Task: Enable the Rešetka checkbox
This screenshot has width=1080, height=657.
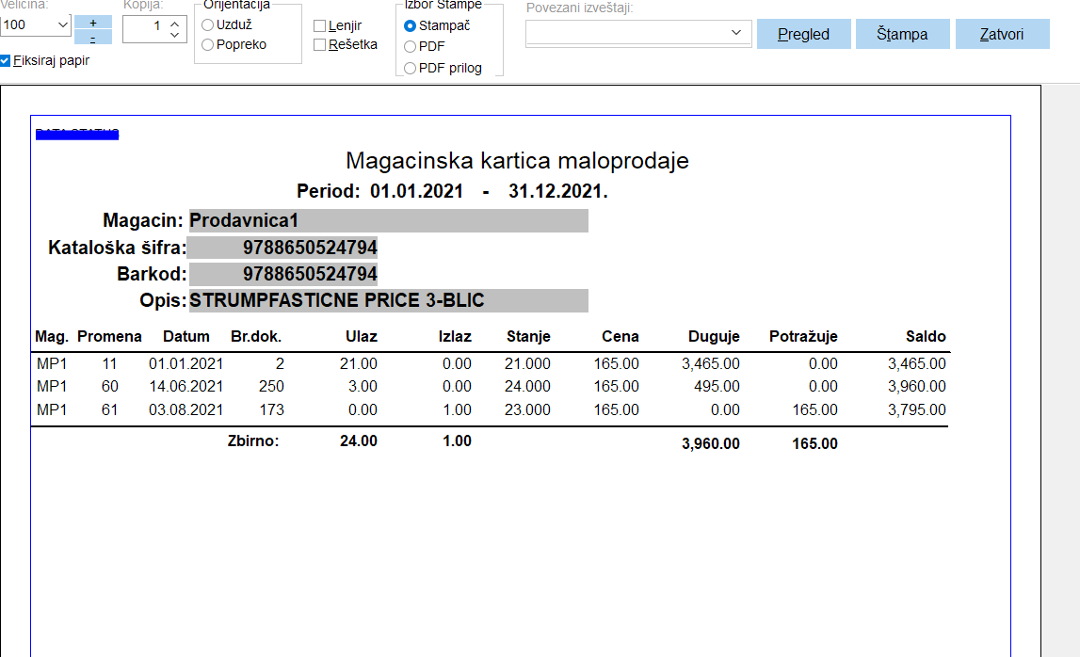Action: [x=320, y=44]
